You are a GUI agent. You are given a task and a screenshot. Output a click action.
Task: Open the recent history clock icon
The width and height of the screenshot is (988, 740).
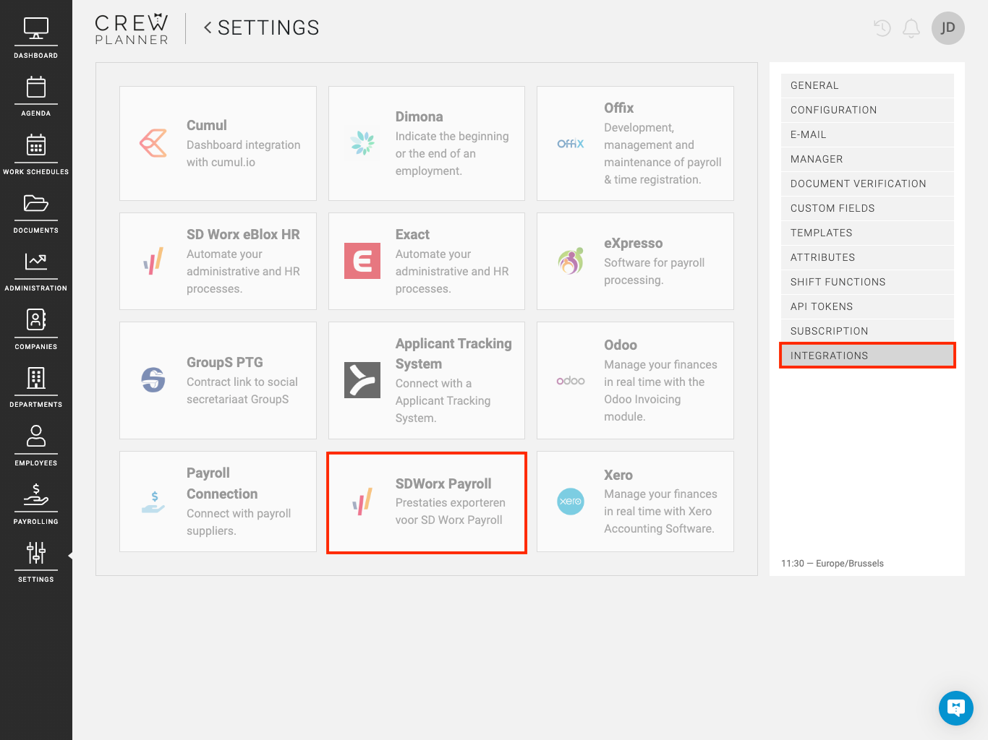pyautogui.click(x=882, y=28)
